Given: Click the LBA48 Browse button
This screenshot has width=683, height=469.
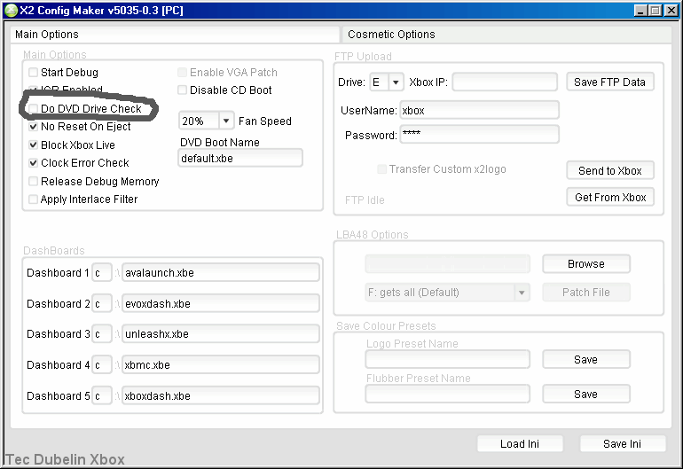Looking at the screenshot, I should [x=585, y=264].
